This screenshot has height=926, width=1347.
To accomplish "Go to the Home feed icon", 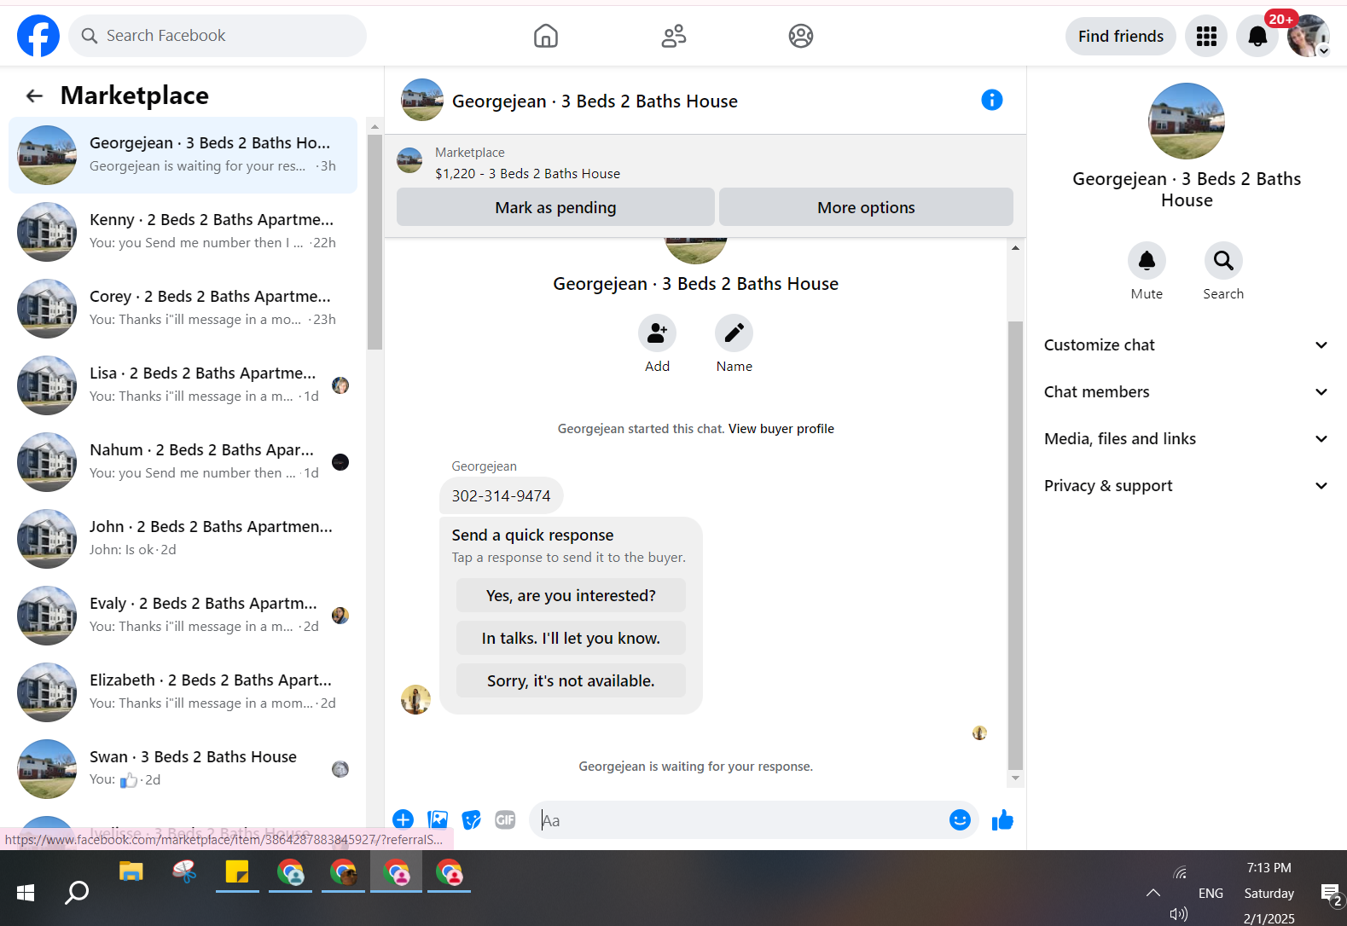I will [546, 36].
